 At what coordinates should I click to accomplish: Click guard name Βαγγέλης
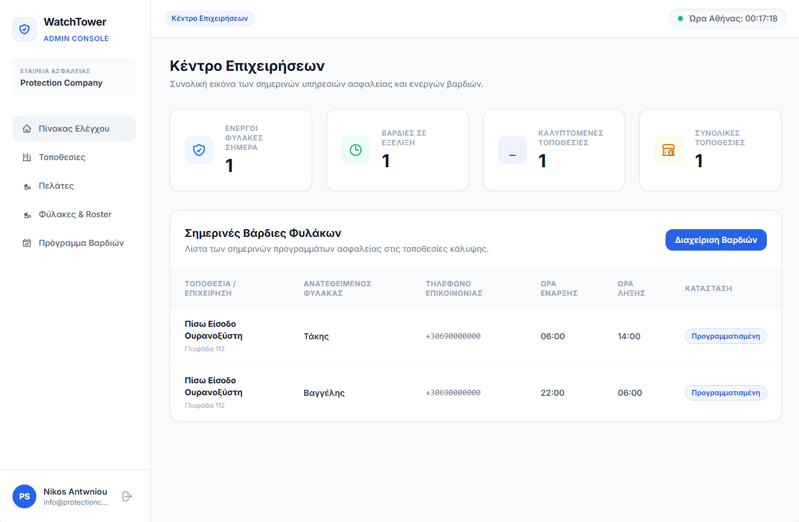point(324,393)
